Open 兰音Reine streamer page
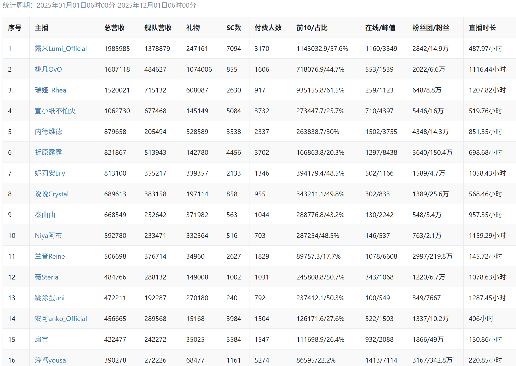516x366 pixels. pos(50,256)
